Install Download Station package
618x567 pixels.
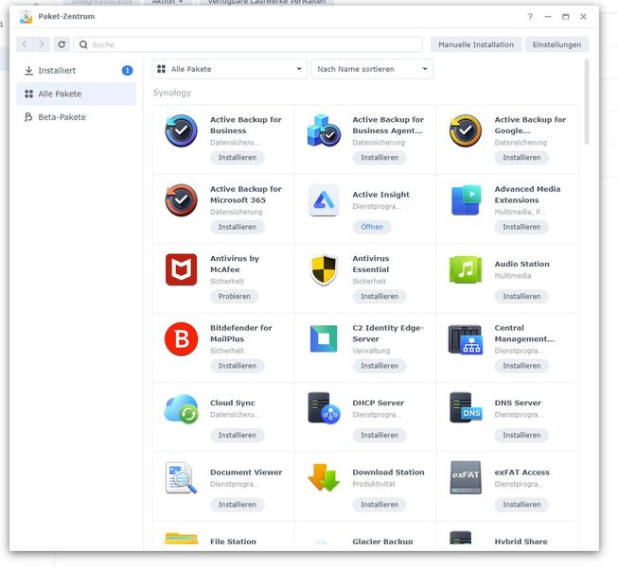click(x=380, y=505)
